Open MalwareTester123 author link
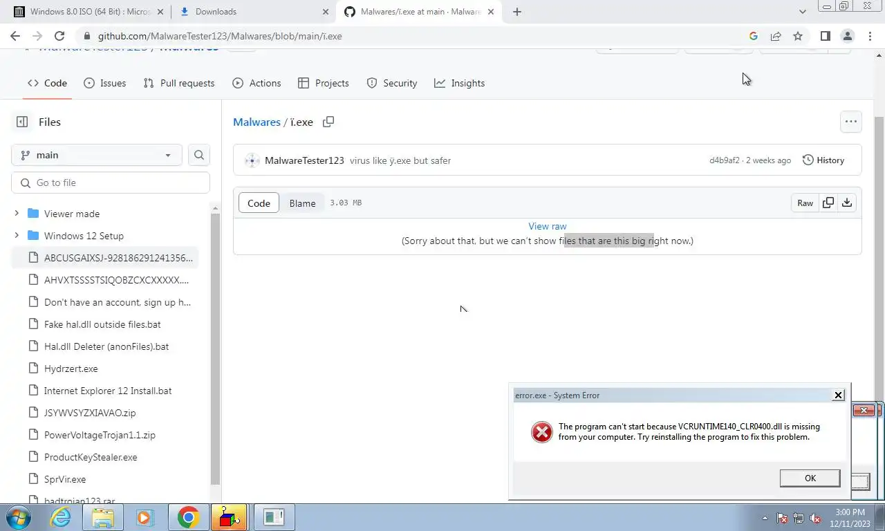The width and height of the screenshot is (885, 531). [304, 160]
